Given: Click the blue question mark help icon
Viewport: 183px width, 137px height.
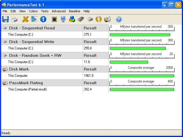Looking at the screenshot, I should (119, 19).
